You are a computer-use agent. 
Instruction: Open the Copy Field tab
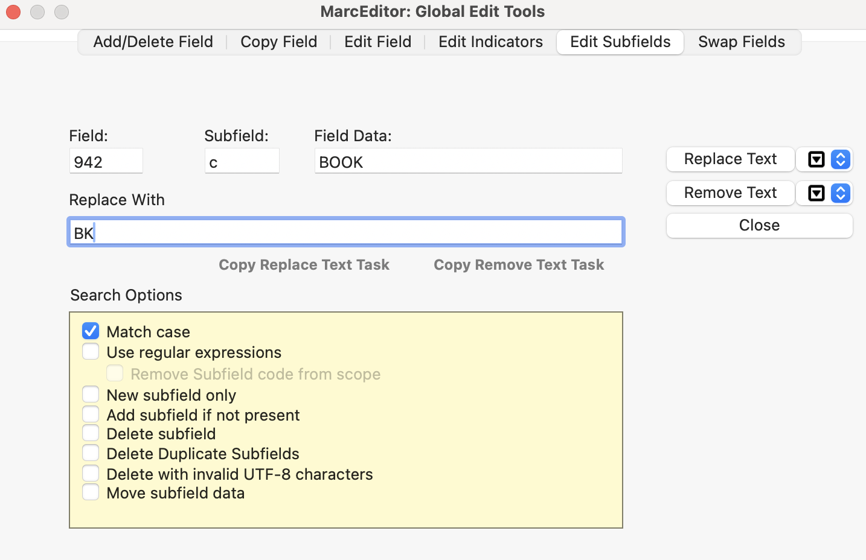tap(278, 42)
